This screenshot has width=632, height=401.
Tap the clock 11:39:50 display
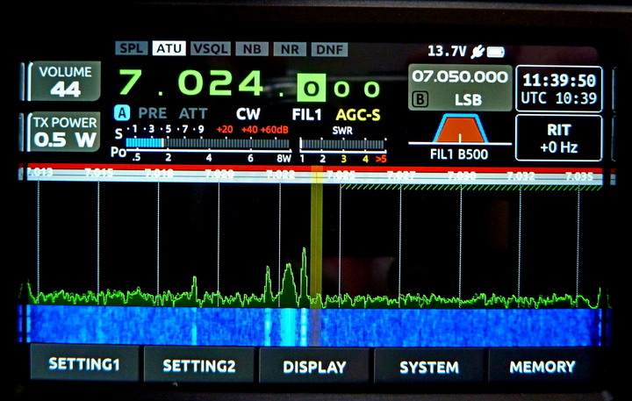click(x=559, y=80)
